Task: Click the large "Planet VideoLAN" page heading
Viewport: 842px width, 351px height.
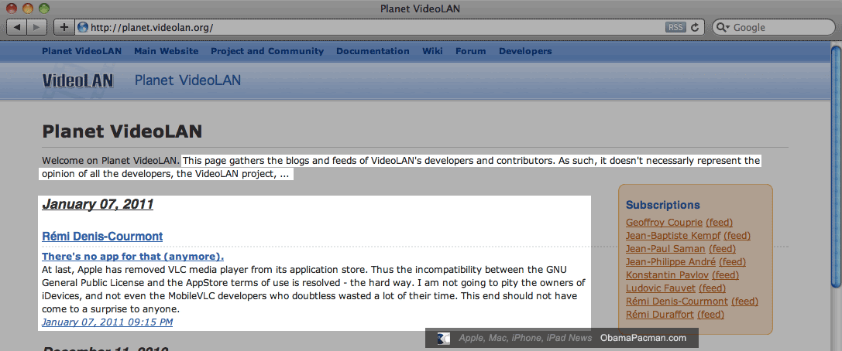Action: [122, 131]
